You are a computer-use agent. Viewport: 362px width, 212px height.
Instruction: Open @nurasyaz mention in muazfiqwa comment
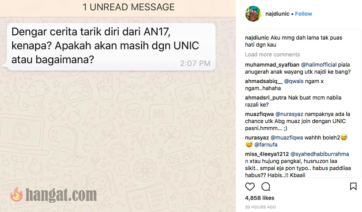pos(289,114)
